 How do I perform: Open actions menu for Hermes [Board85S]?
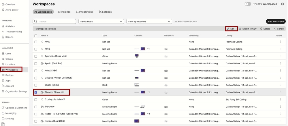(281, 121)
